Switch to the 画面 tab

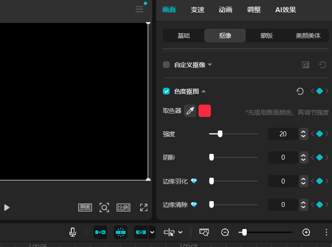point(169,10)
